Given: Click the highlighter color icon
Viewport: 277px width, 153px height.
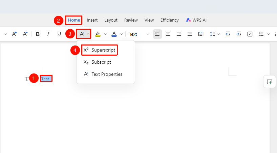Looking at the screenshot, I should click(98, 34).
